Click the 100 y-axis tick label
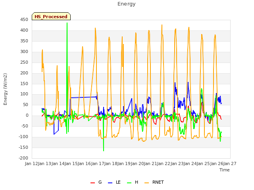 click(24, 94)
